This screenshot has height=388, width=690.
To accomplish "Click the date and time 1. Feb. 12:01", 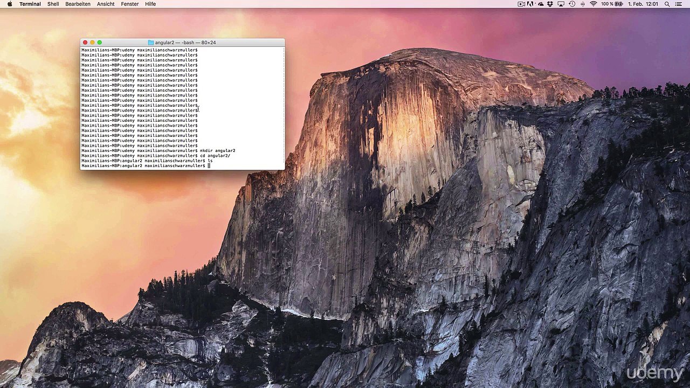I will coord(643,4).
